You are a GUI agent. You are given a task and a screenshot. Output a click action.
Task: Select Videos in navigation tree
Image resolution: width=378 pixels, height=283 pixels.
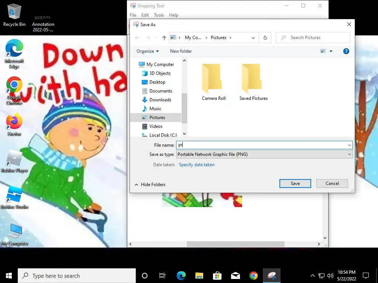pyautogui.click(x=152, y=126)
